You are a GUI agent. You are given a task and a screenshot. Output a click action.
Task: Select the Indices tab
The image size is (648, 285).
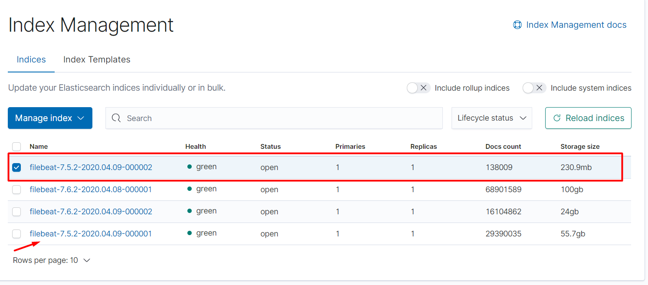31,59
